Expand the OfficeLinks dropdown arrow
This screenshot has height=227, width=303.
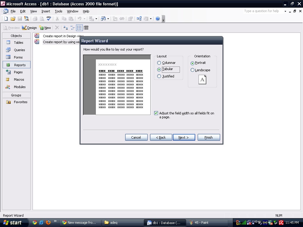click(x=96, y=19)
